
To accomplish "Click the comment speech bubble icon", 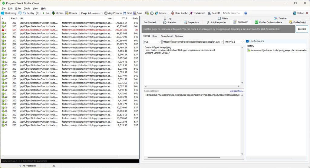I will (x=20, y=13).
